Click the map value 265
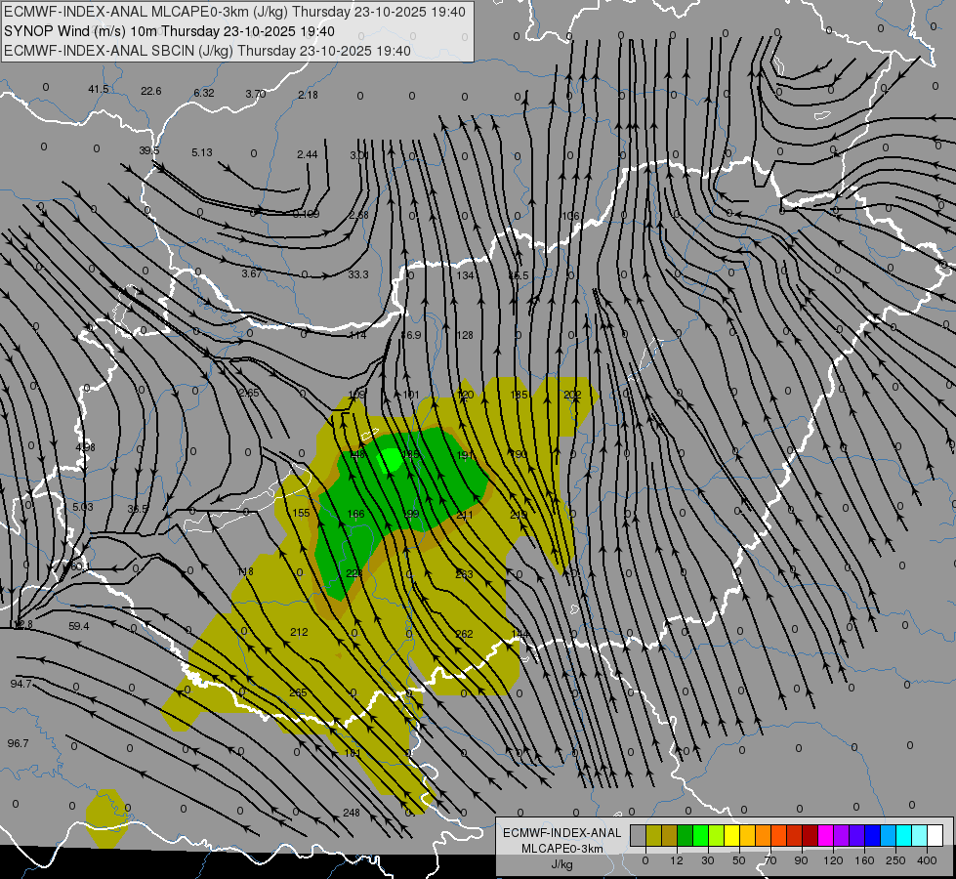 [298, 692]
